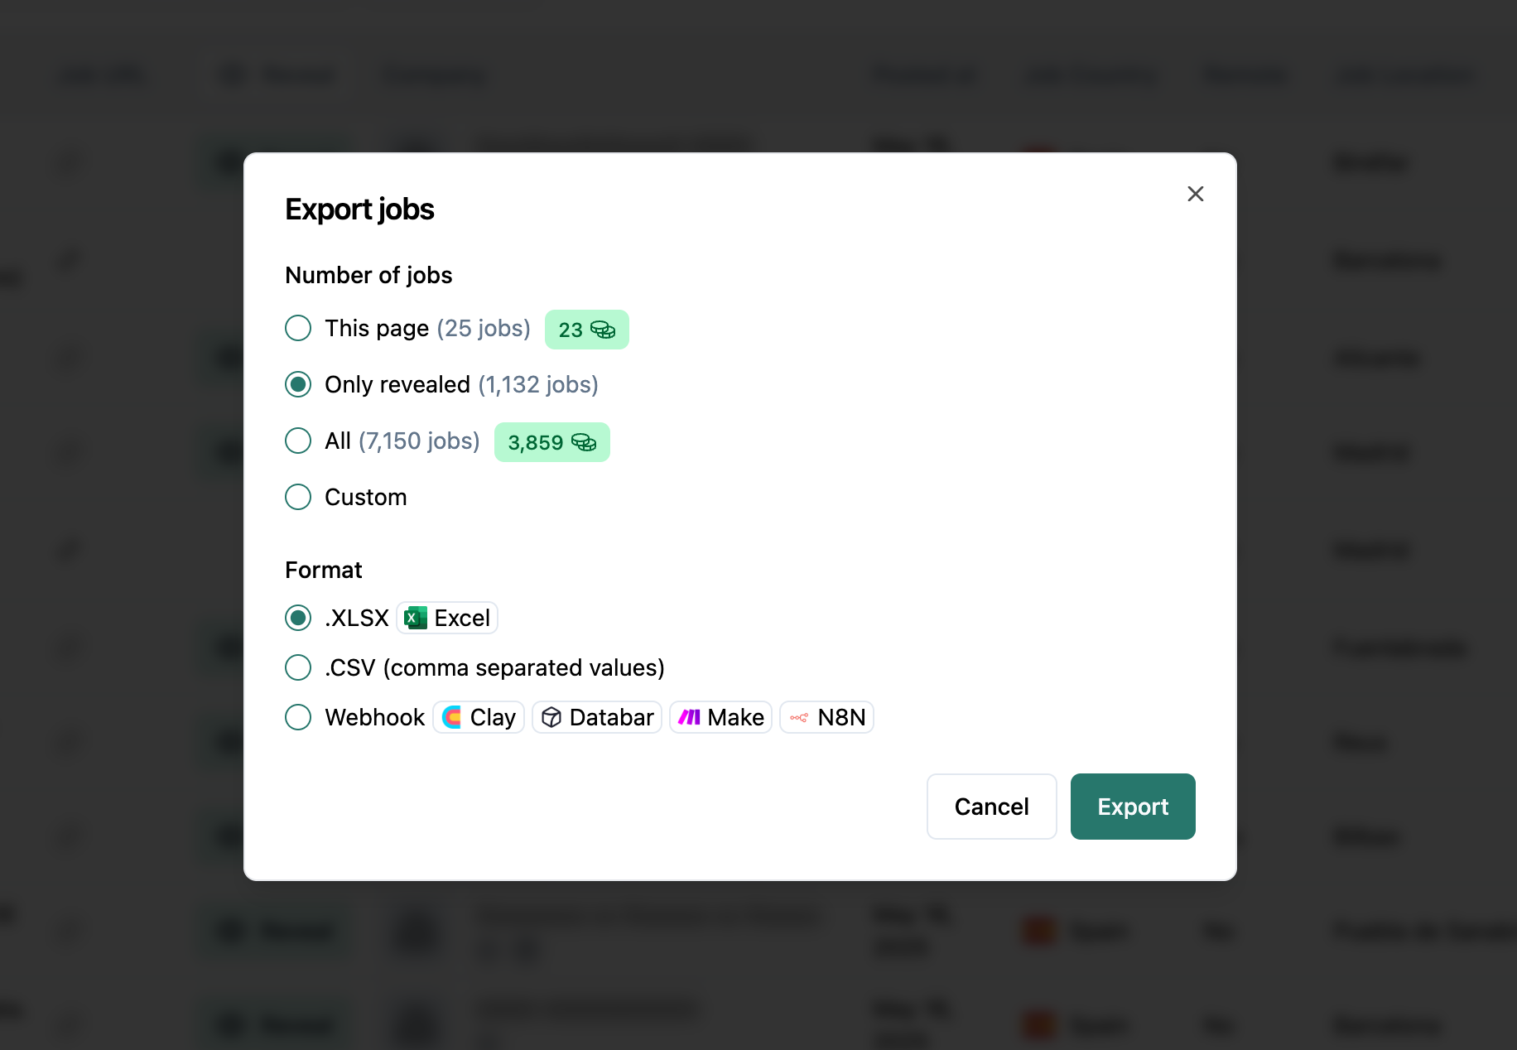Choose the All jobs radio option
Viewport: 1517px width, 1050px height.
pos(298,441)
